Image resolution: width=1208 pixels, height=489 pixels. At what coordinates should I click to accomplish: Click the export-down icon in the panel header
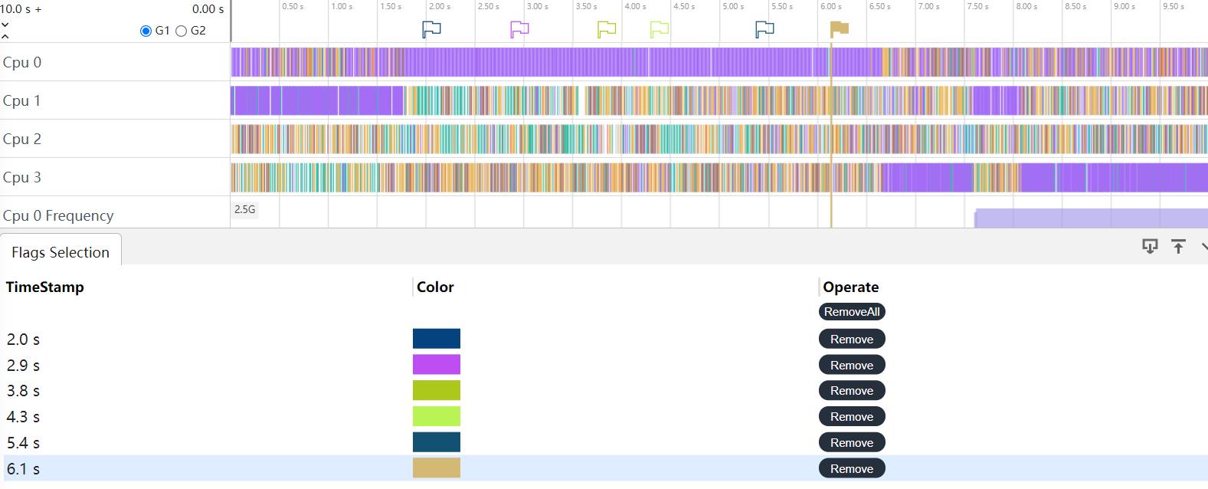[1150, 246]
